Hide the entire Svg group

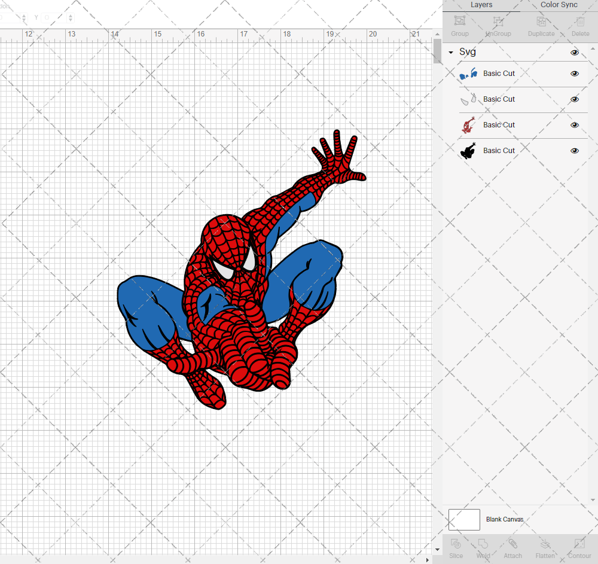(574, 53)
